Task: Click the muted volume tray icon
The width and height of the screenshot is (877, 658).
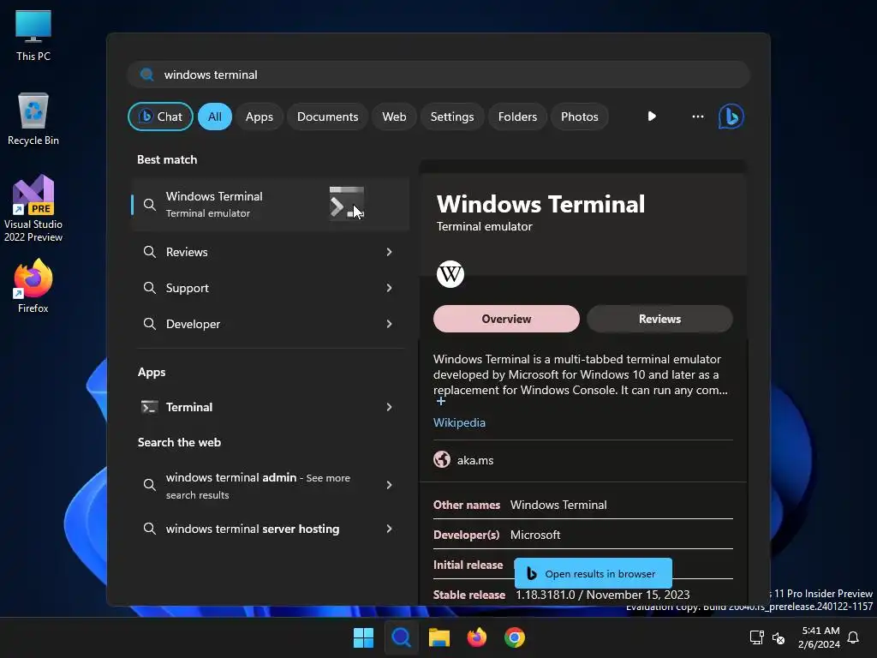Action: [778, 637]
